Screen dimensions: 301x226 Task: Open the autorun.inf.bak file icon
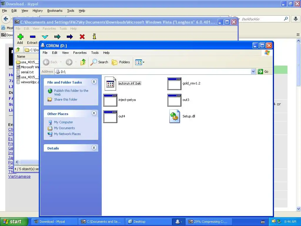click(110, 84)
